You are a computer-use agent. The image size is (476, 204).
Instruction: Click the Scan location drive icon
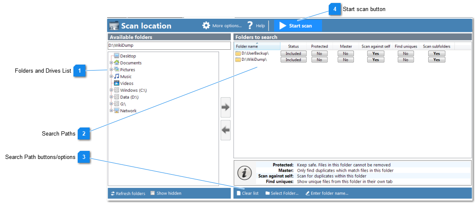(x=114, y=25)
